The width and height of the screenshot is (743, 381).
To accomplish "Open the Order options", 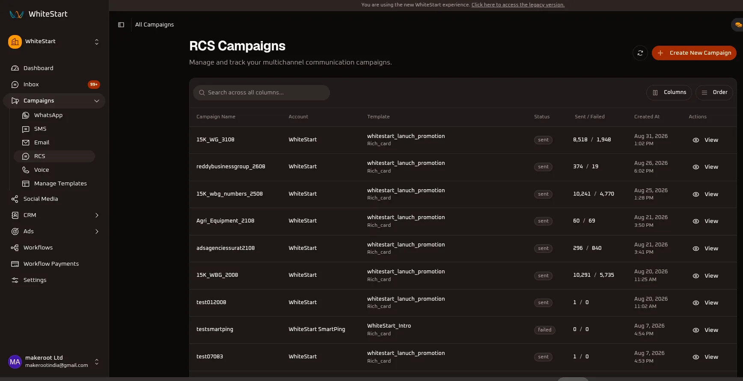I will click(x=714, y=93).
